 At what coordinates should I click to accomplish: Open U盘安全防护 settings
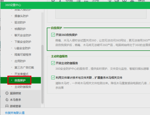22,48
